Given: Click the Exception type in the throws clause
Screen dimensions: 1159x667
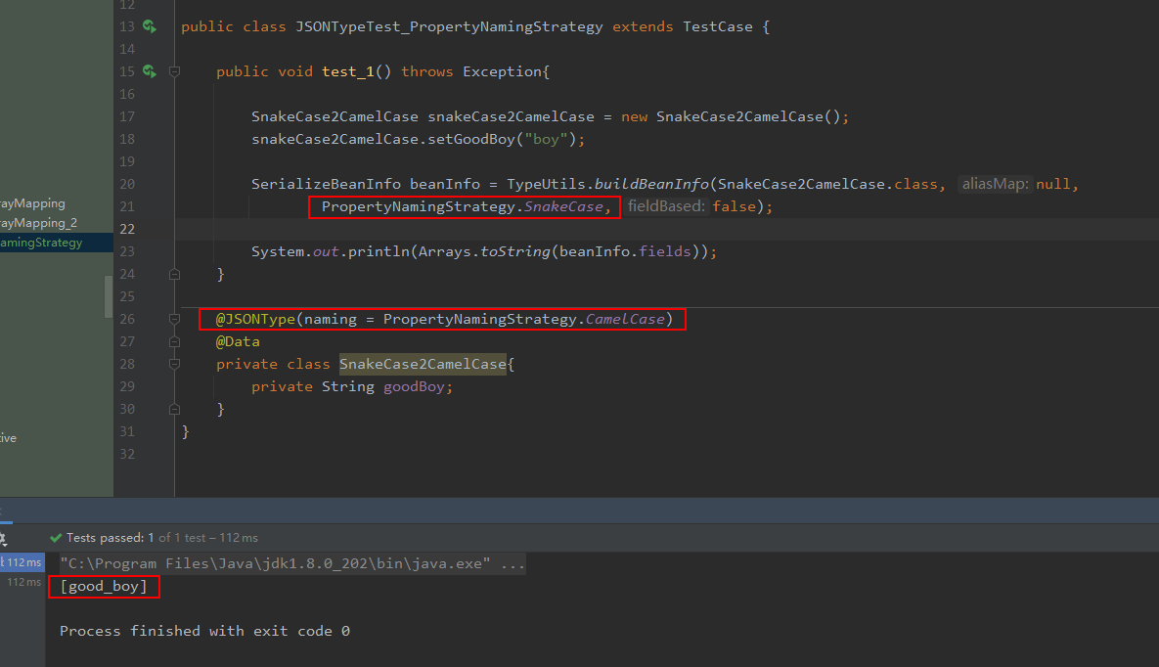Looking at the screenshot, I should click(503, 71).
